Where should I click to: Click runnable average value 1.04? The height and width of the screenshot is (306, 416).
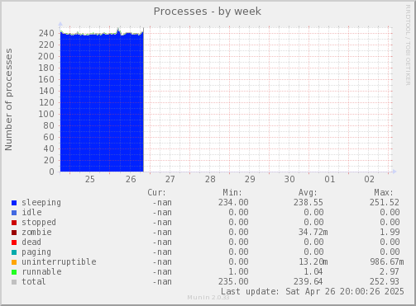coord(313,272)
